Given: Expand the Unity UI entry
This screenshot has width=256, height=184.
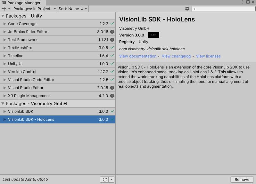Looking at the screenshot, I should coord(4,64).
